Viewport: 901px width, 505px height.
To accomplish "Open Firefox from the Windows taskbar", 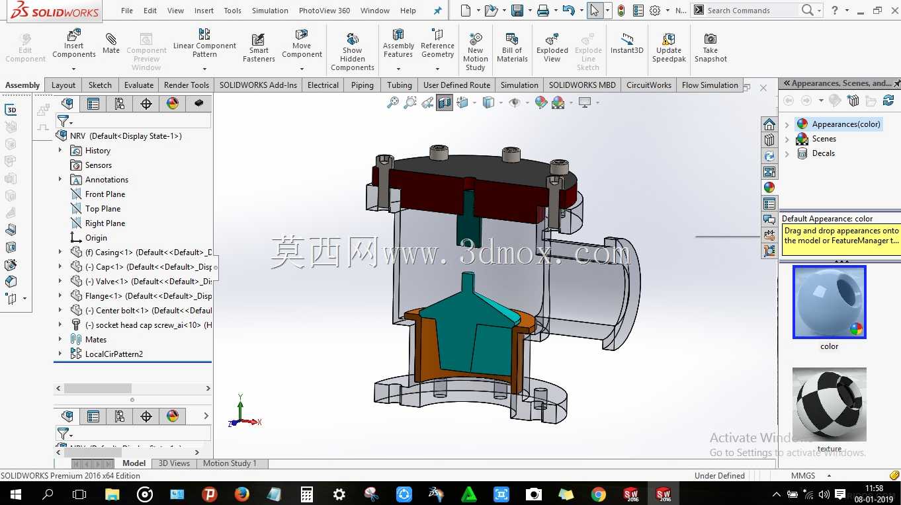I will click(x=242, y=494).
